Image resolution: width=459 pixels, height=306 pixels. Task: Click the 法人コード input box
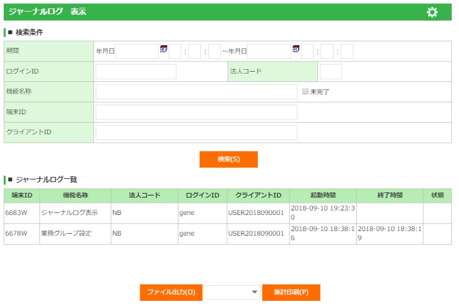tap(330, 71)
